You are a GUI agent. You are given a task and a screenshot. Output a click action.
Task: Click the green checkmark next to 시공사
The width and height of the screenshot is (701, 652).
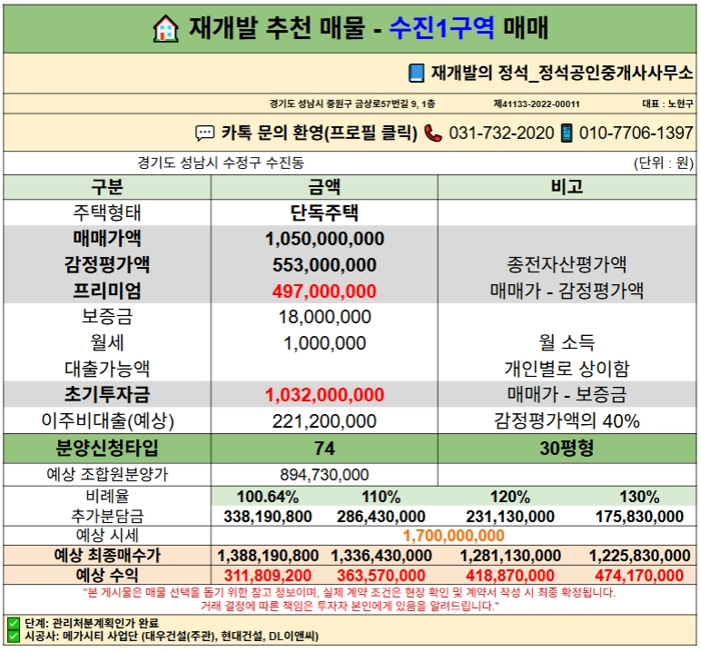click(x=14, y=636)
